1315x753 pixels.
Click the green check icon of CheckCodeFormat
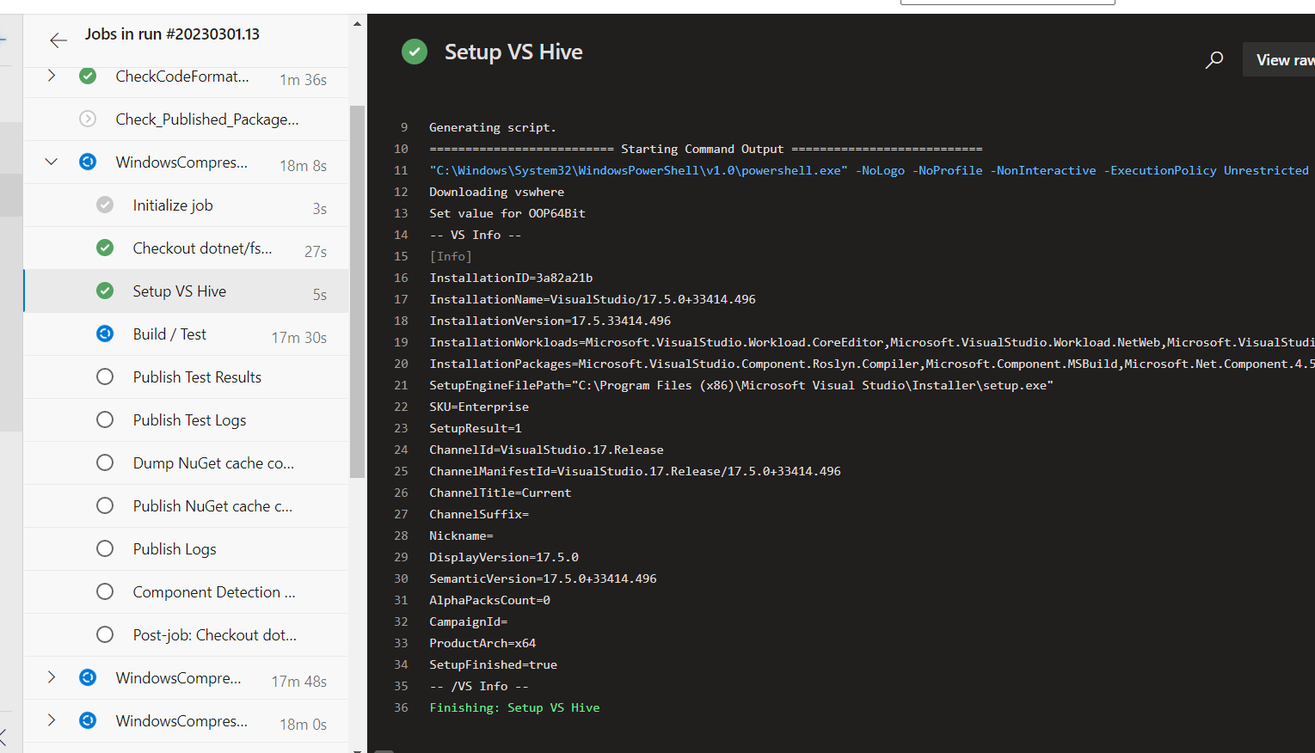(88, 76)
